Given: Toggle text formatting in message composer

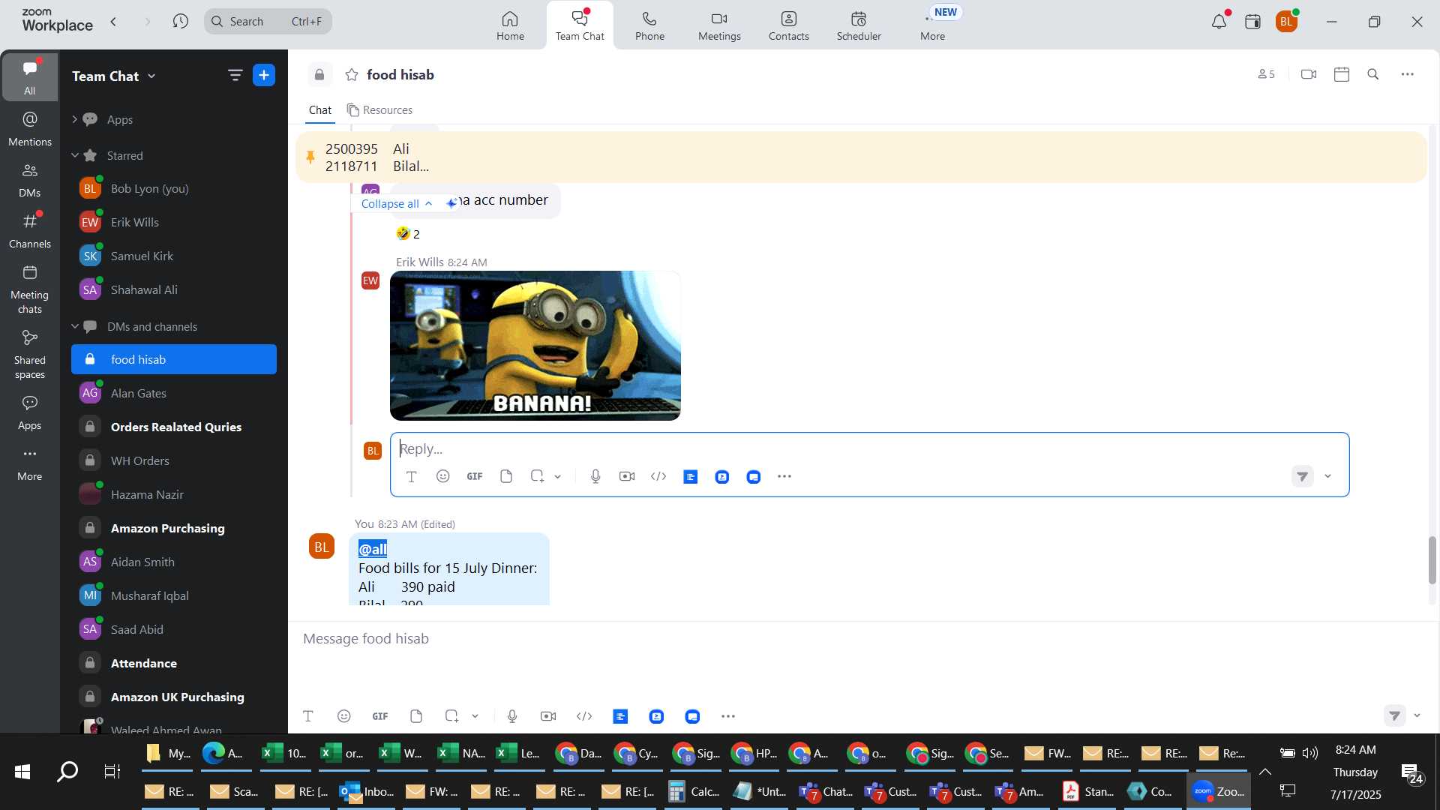Looking at the screenshot, I should (308, 717).
